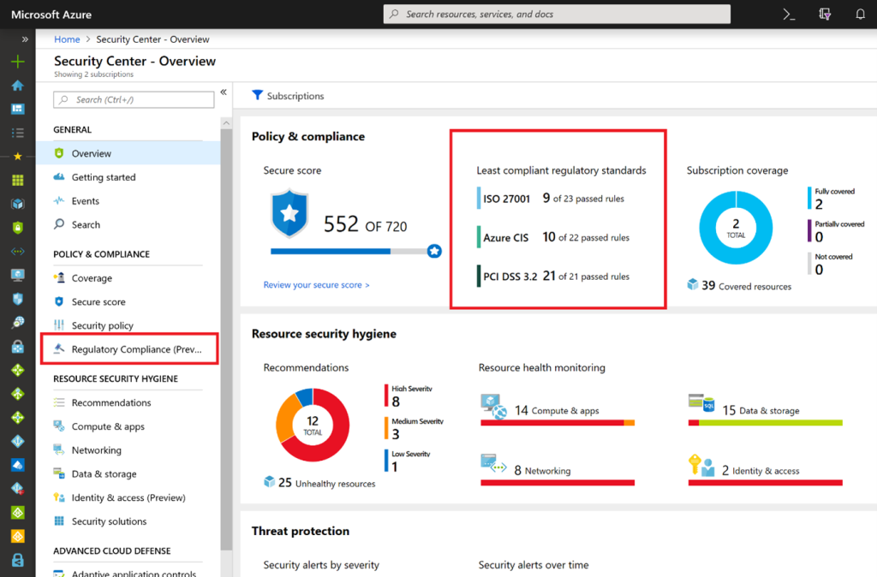Image resolution: width=877 pixels, height=577 pixels.
Task: Click into the top search resources box
Action: click(557, 14)
